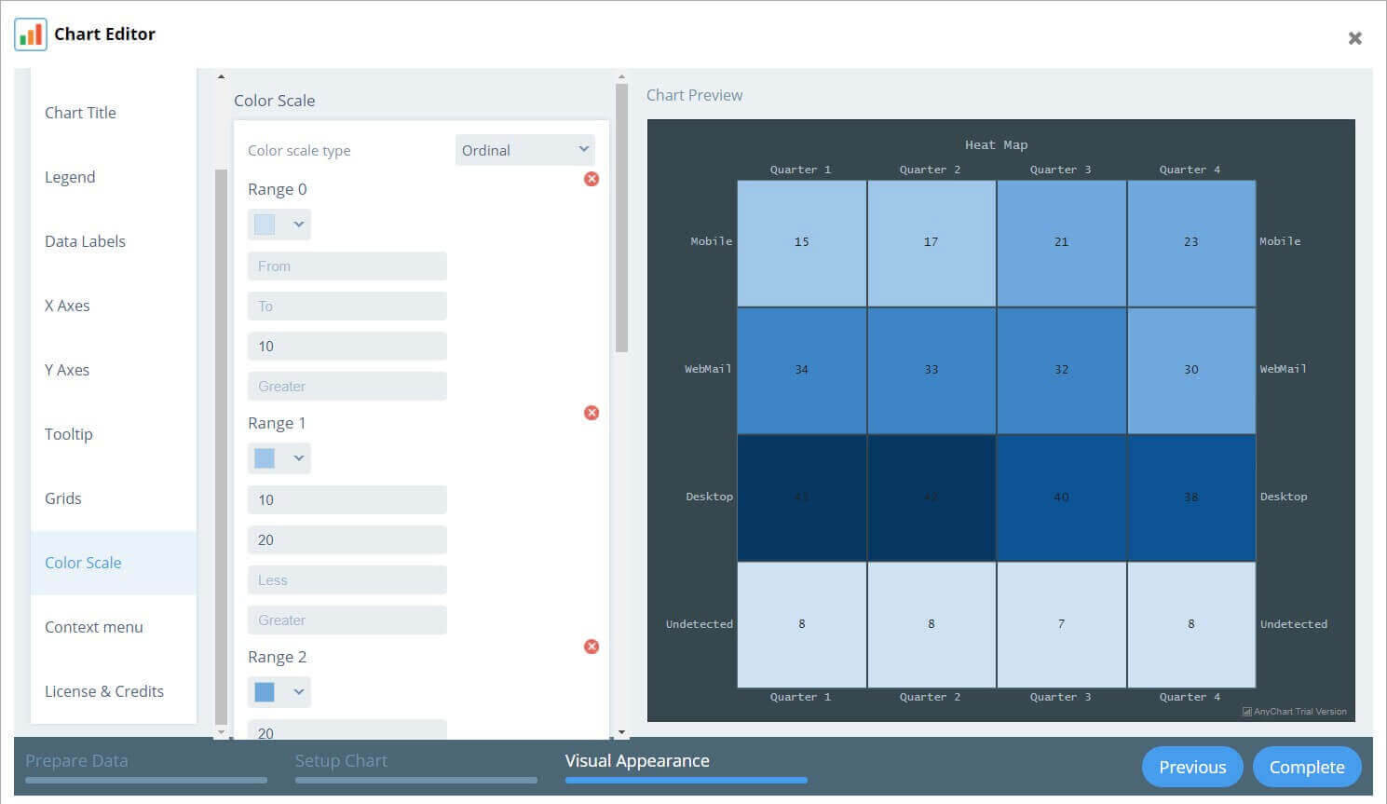The width and height of the screenshot is (1387, 804).
Task: Click the Complete button
Action: pos(1306,767)
